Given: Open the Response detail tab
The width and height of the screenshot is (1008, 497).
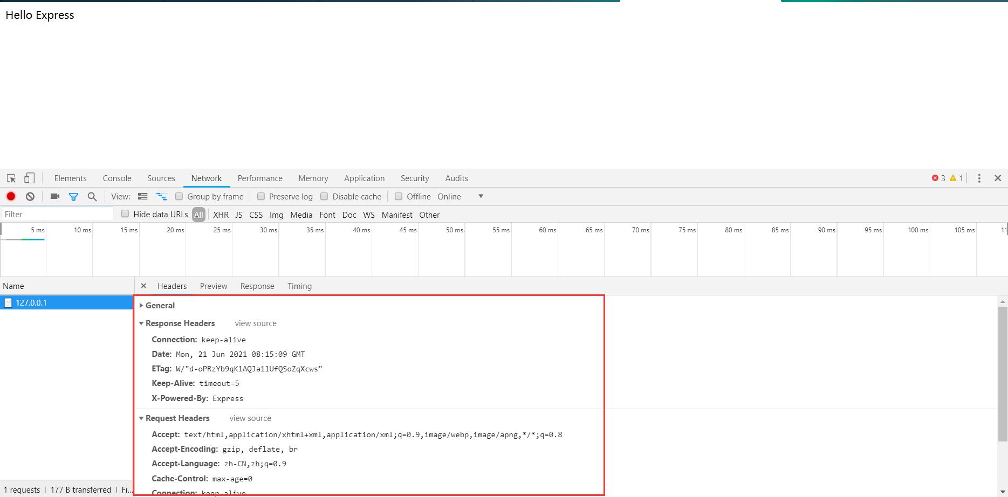Looking at the screenshot, I should (257, 286).
